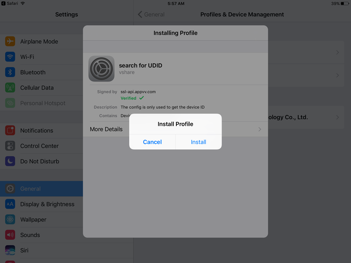
Task: Go back to General via back chevron
Action: click(x=140, y=14)
